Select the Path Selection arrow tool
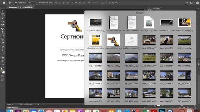The image size is (200, 112). tap(3, 50)
